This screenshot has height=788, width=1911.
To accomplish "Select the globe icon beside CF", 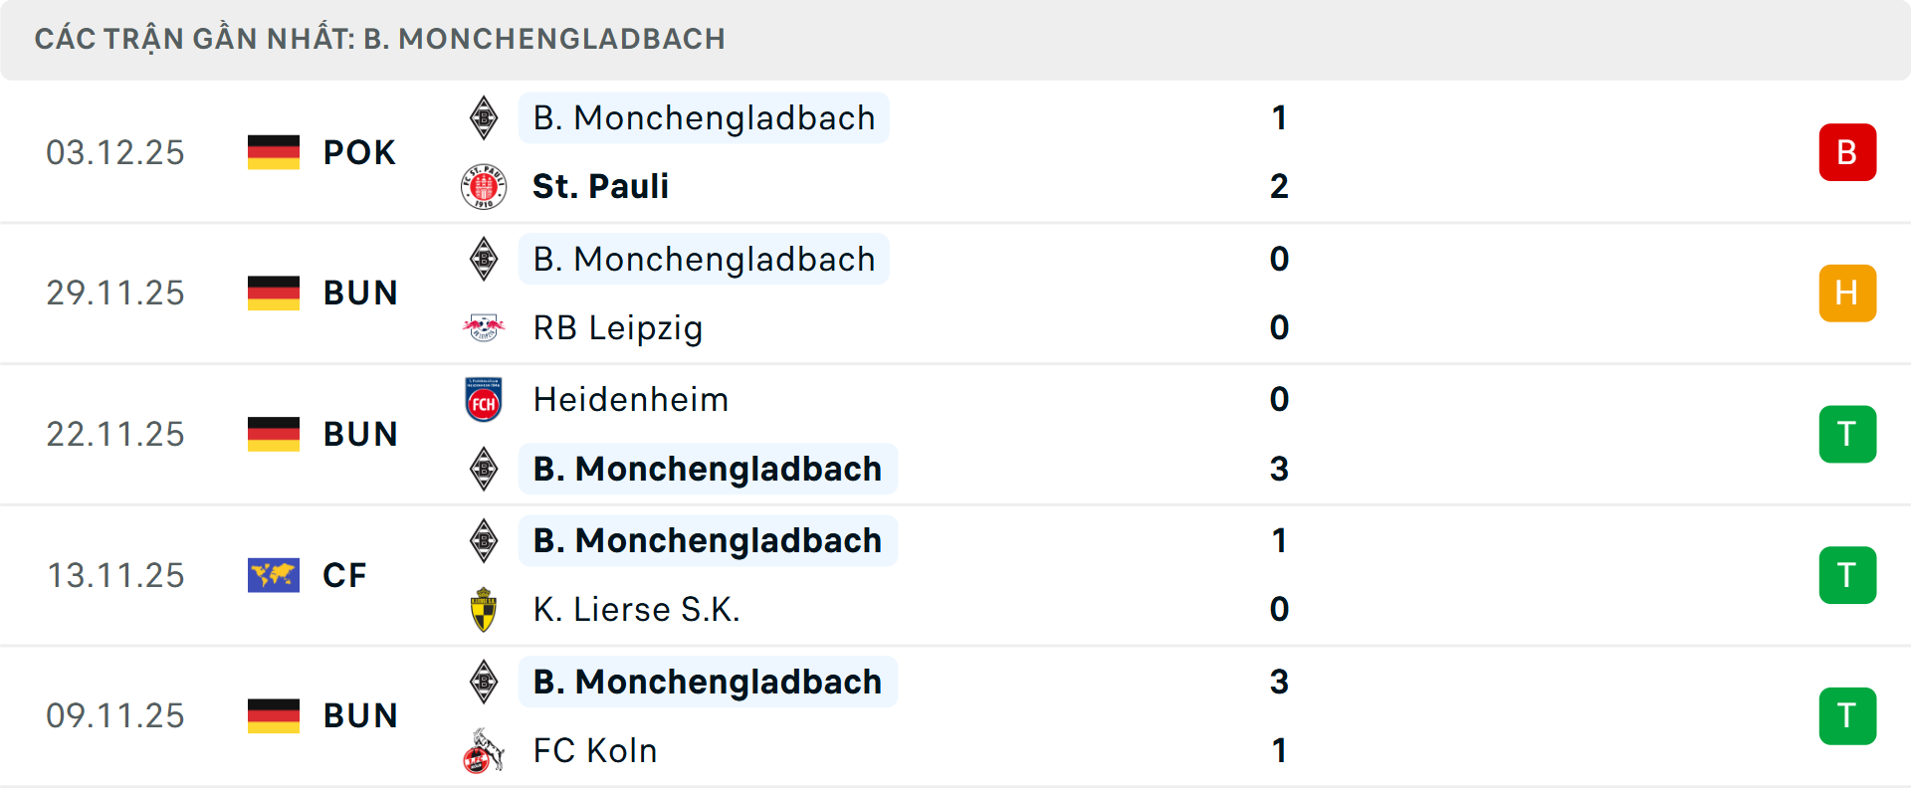I will (x=273, y=575).
